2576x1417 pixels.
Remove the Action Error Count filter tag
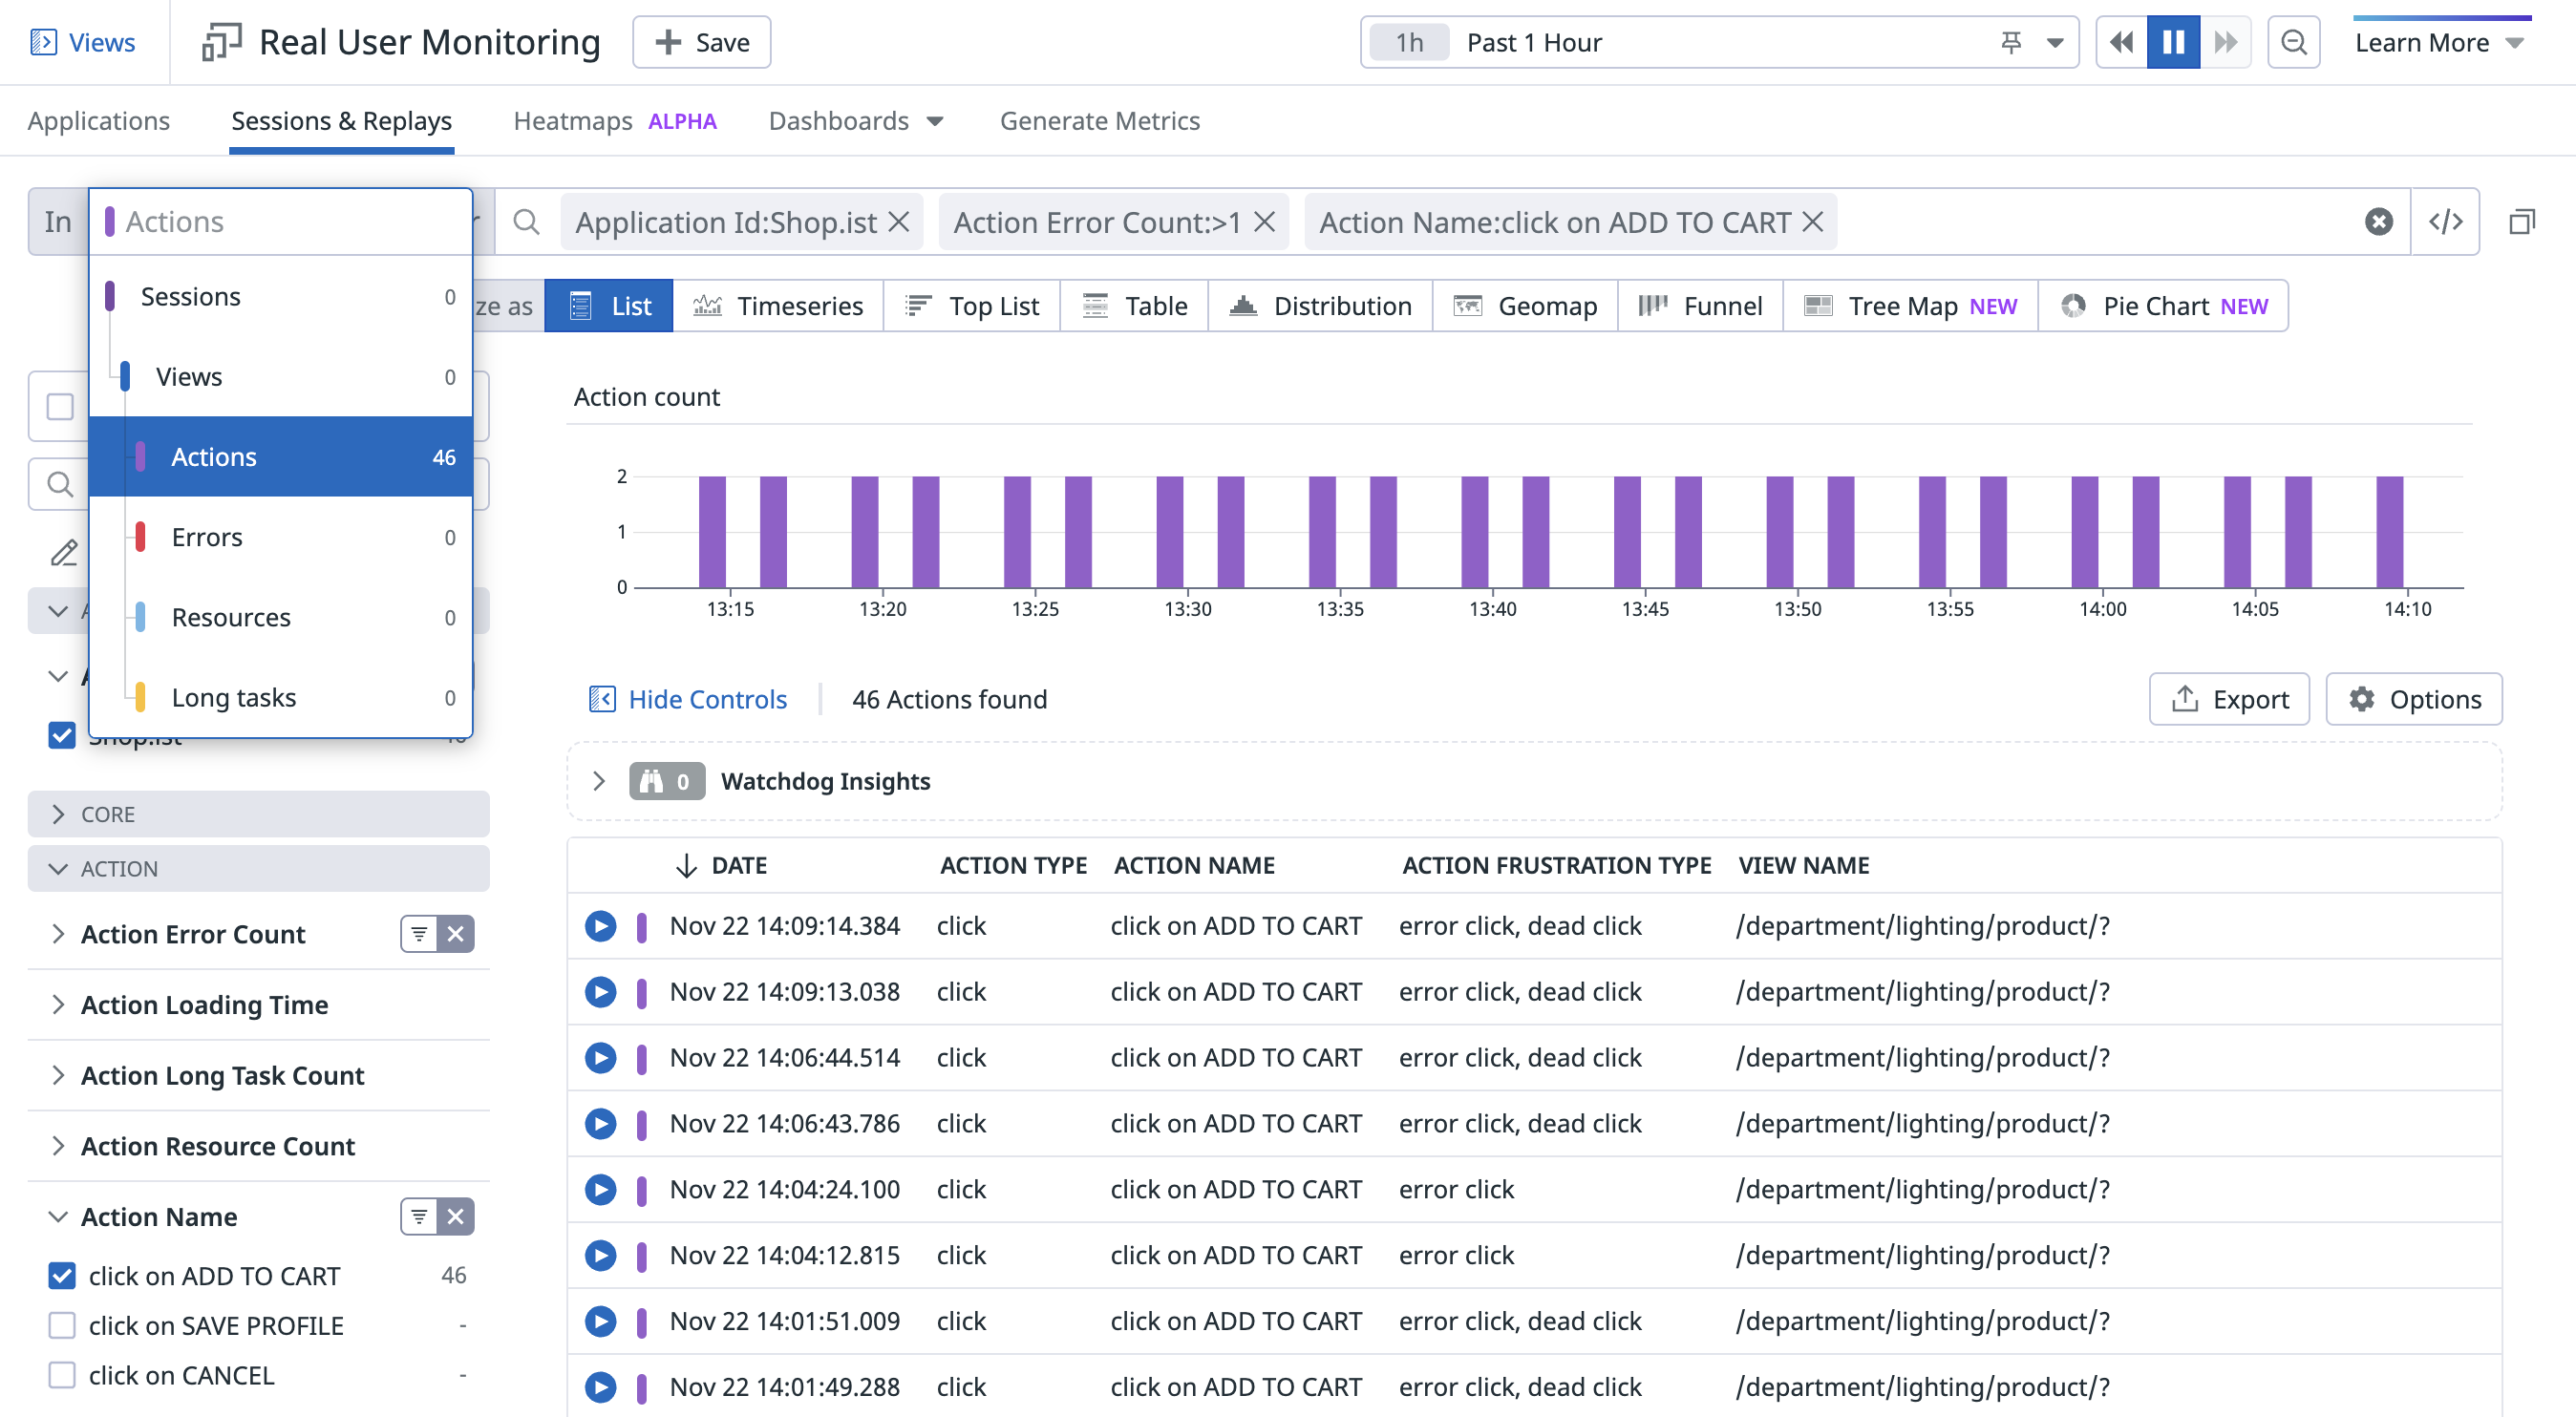click(x=1265, y=221)
